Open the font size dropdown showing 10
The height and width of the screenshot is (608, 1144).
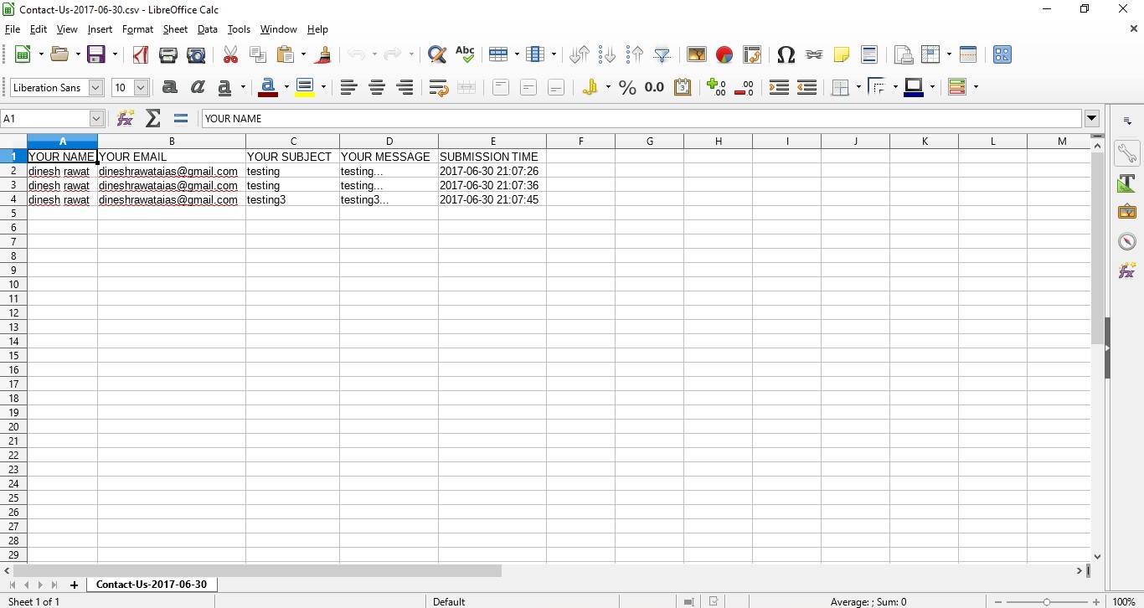[141, 88]
